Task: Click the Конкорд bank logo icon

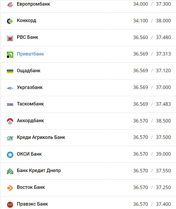Action: (x=10, y=21)
